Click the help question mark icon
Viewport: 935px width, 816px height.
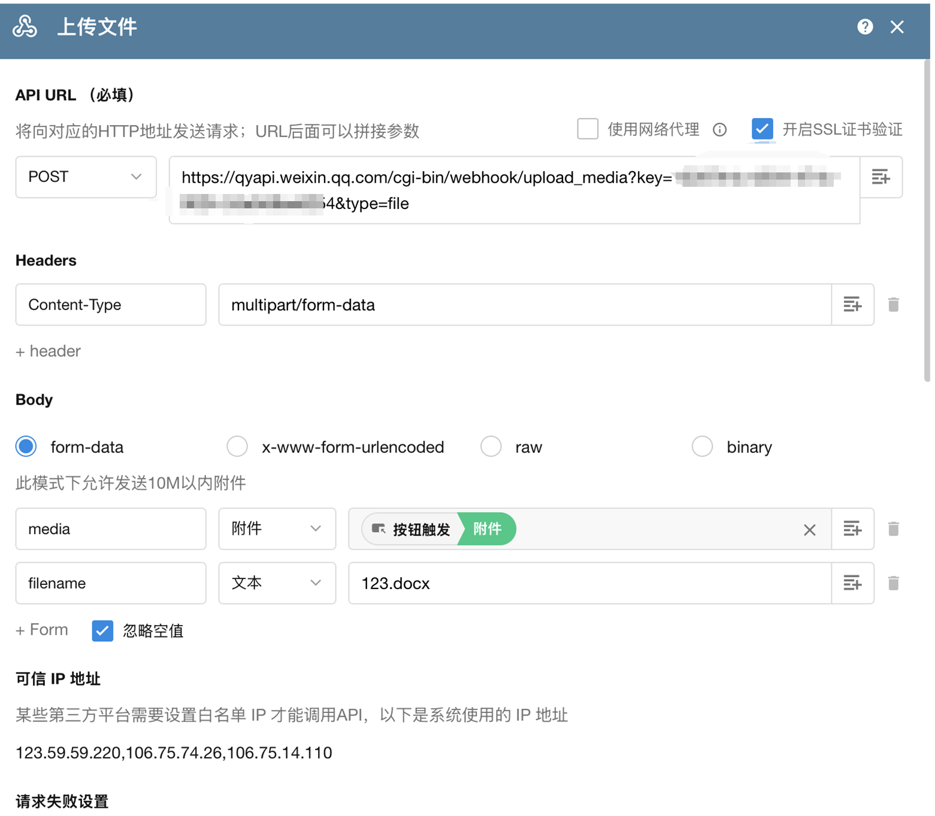[864, 27]
